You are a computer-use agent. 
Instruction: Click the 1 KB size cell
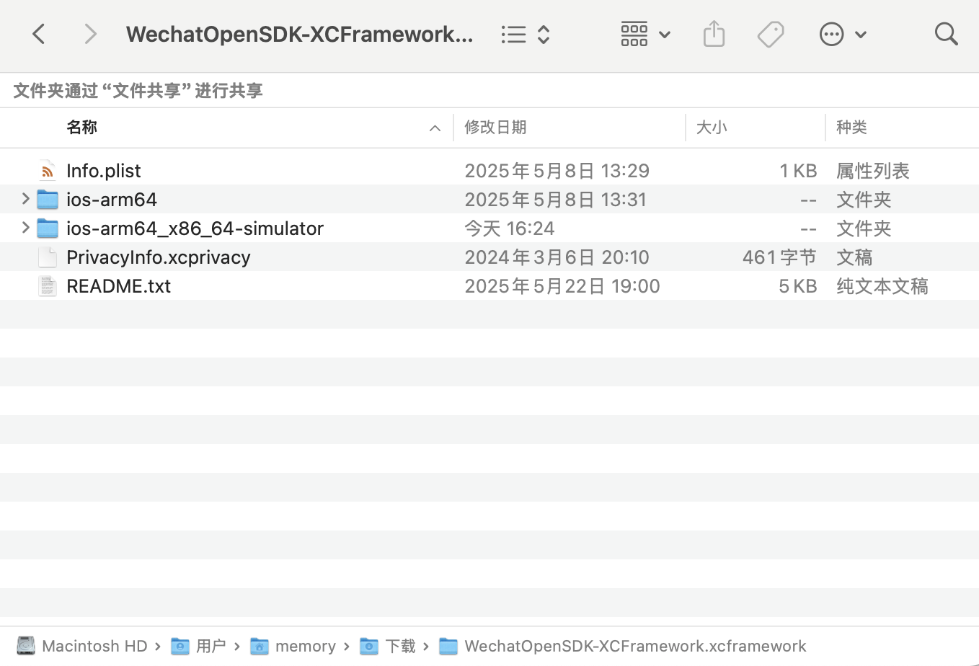(798, 171)
